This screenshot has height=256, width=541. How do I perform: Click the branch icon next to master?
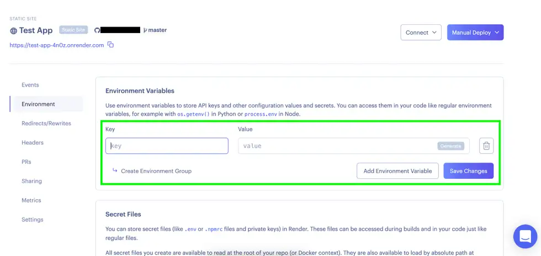click(145, 30)
